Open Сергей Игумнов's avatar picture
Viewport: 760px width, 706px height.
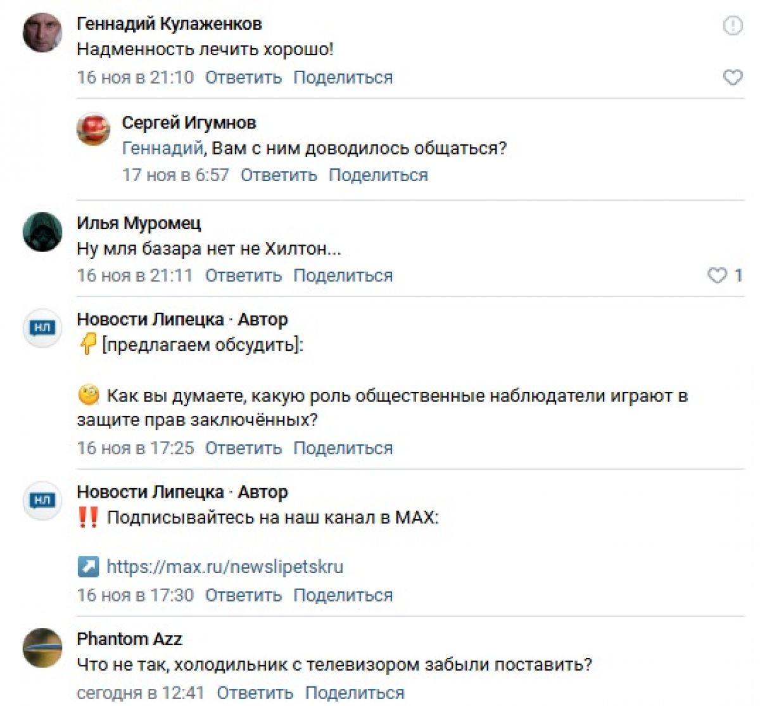click(x=93, y=129)
